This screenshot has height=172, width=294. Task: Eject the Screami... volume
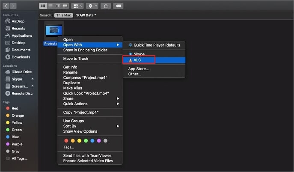point(32,86)
